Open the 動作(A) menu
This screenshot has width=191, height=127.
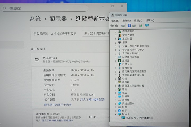pos(126,21)
